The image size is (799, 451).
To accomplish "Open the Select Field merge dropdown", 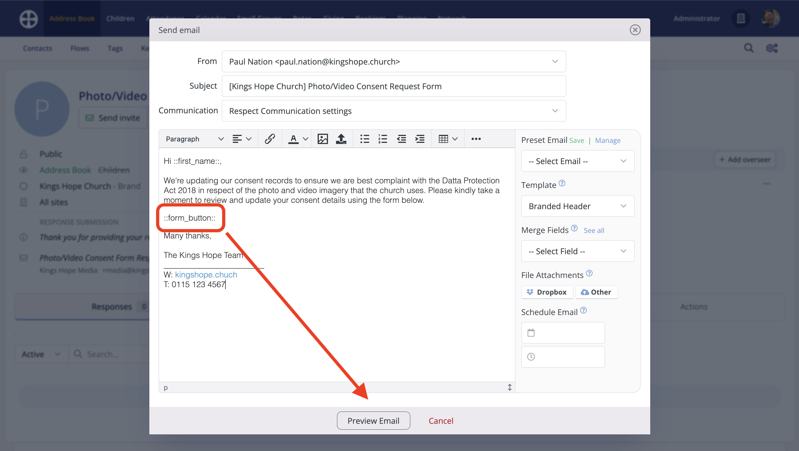I will (x=577, y=251).
